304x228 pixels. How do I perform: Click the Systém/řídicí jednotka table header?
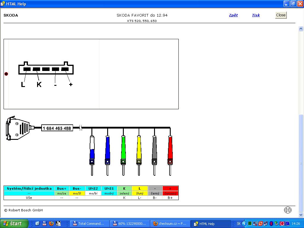click(29, 189)
